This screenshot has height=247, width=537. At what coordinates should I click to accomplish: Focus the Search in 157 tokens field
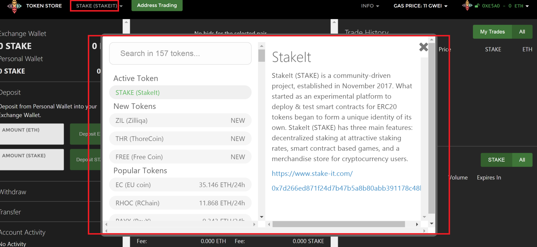(x=180, y=53)
